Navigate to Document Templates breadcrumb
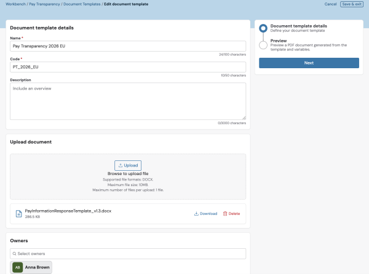 click(83, 4)
